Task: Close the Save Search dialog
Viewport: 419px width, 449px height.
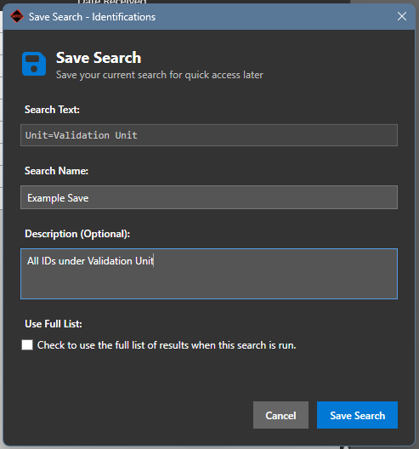Action: (402, 16)
